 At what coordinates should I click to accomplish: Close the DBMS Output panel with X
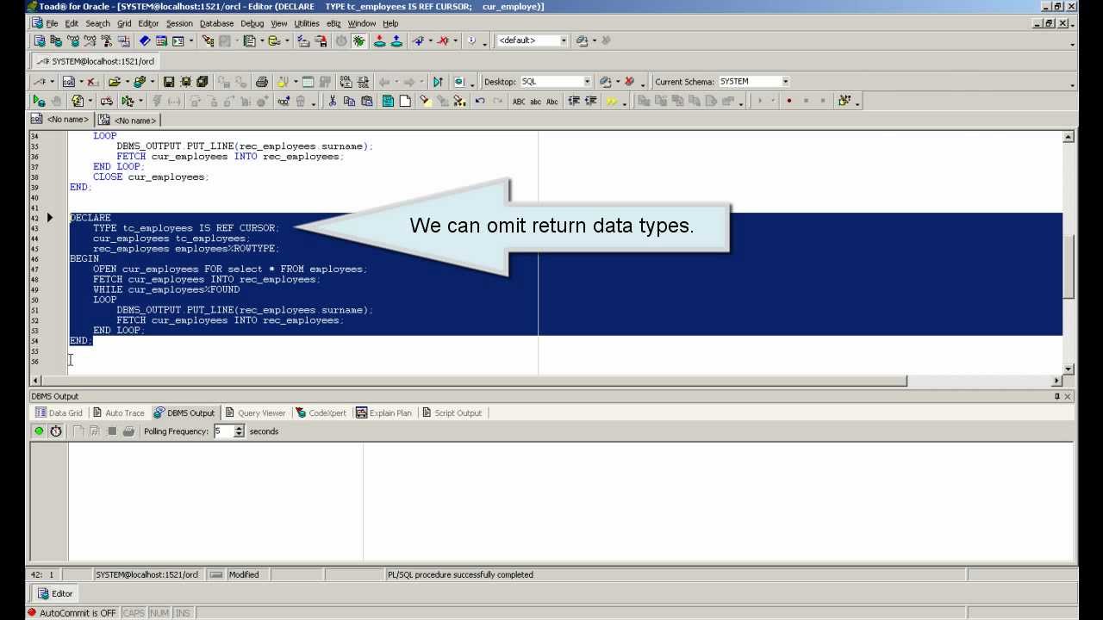point(1068,396)
